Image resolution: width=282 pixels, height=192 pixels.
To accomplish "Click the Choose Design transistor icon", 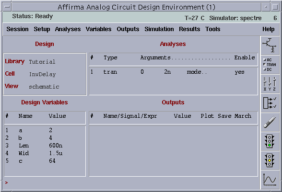I will coord(270,45).
